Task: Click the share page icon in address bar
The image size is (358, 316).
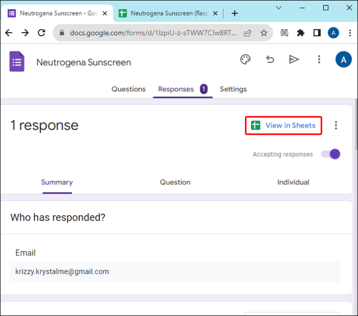Action: click(x=247, y=33)
